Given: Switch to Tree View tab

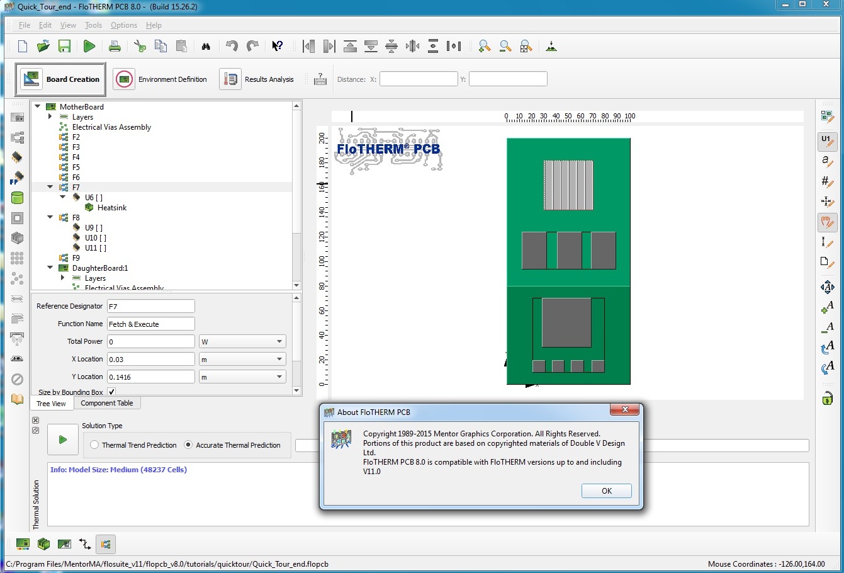Looking at the screenshot, I should pyautogui.click(x=51, y=404).
